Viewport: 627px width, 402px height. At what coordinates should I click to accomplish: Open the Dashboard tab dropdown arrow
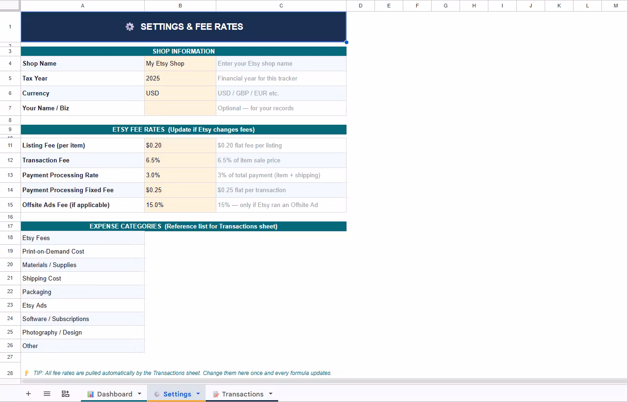(139, 394)
